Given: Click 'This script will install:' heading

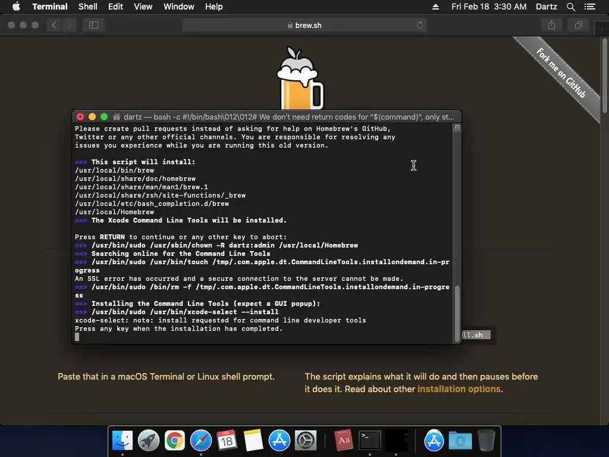Looking at the screenshot, I should (x=143, y=162).
